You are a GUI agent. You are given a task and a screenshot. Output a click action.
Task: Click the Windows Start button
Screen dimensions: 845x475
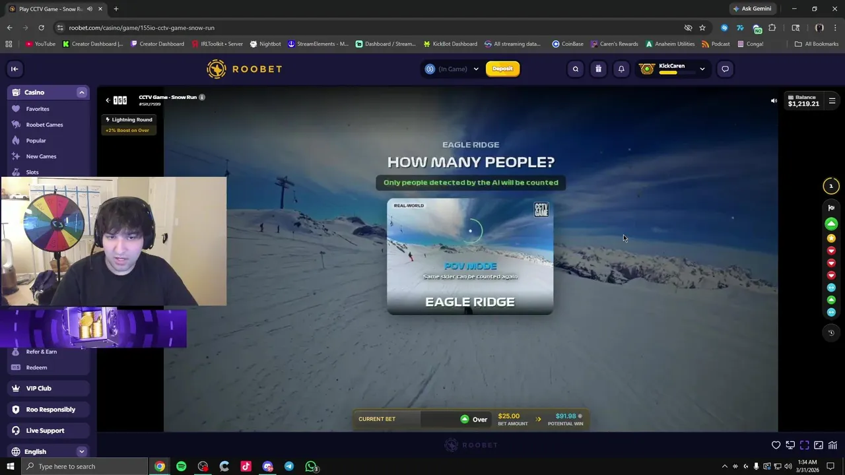tap(11, 466)
